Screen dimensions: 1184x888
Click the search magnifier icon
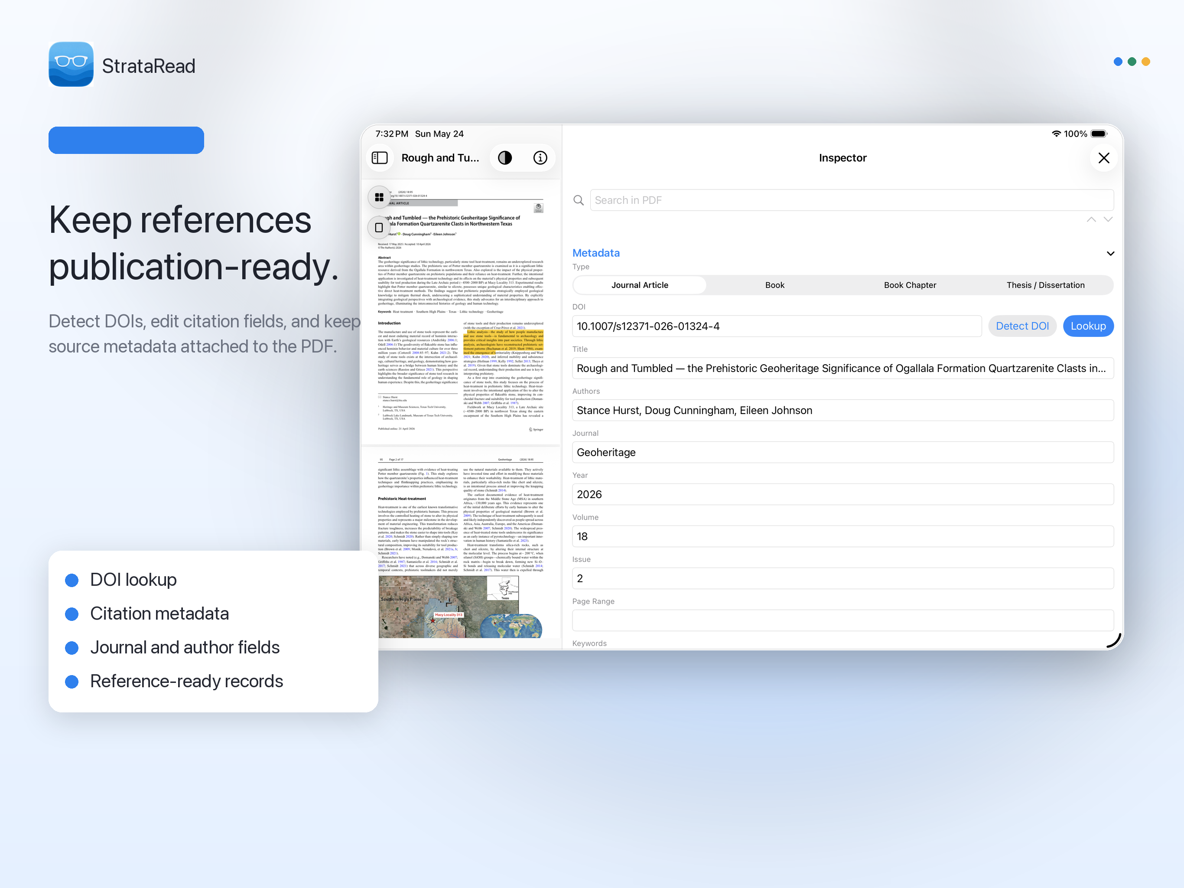click(578, 200)
